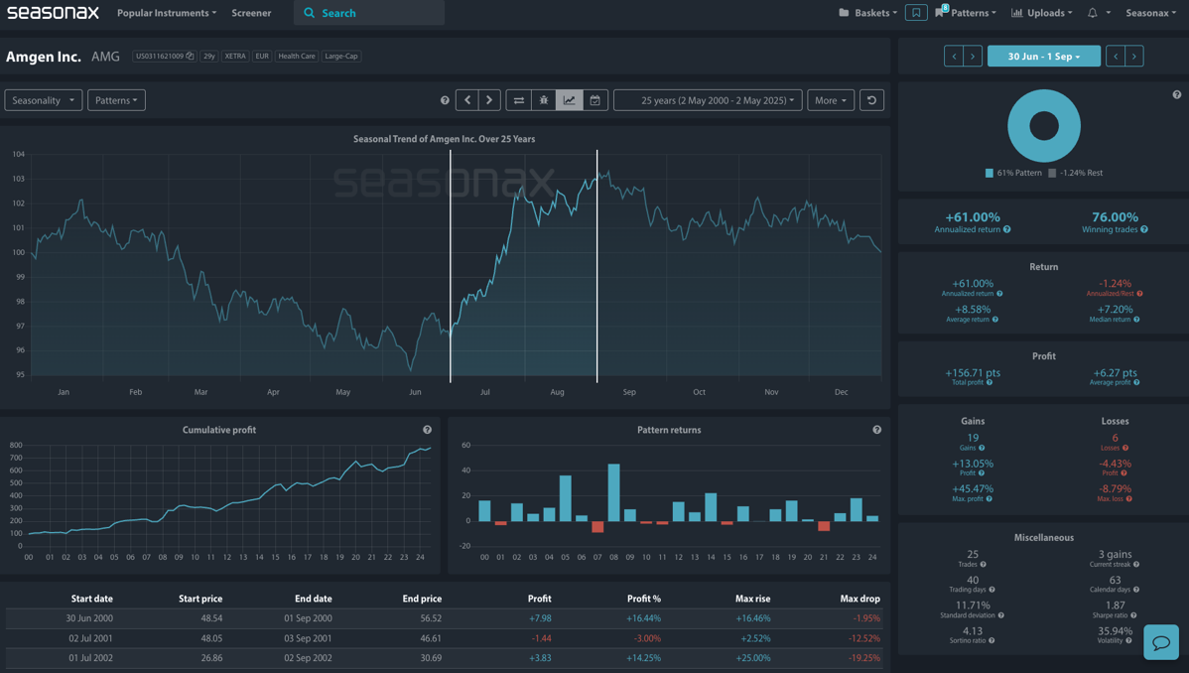Click the tallest Pattern returns bar for 08
1189x673 pixels.
click(x=614, y=492)
